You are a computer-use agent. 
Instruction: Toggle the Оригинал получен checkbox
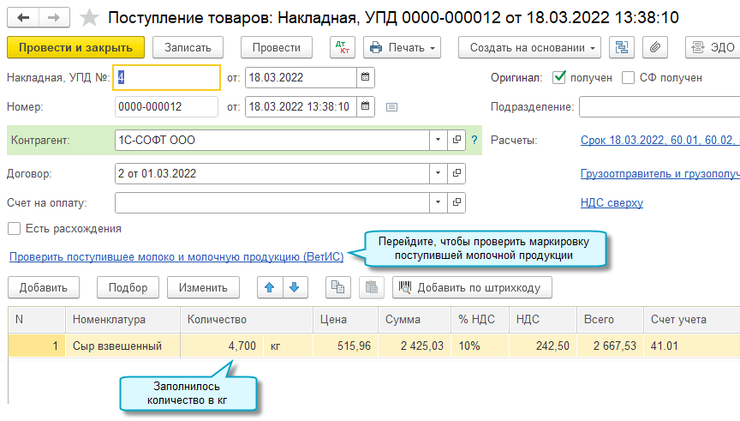(559, 77)
